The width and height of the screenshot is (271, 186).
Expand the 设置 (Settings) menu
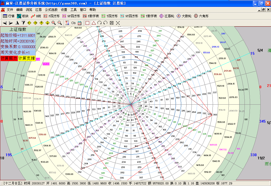coord(64,10)
